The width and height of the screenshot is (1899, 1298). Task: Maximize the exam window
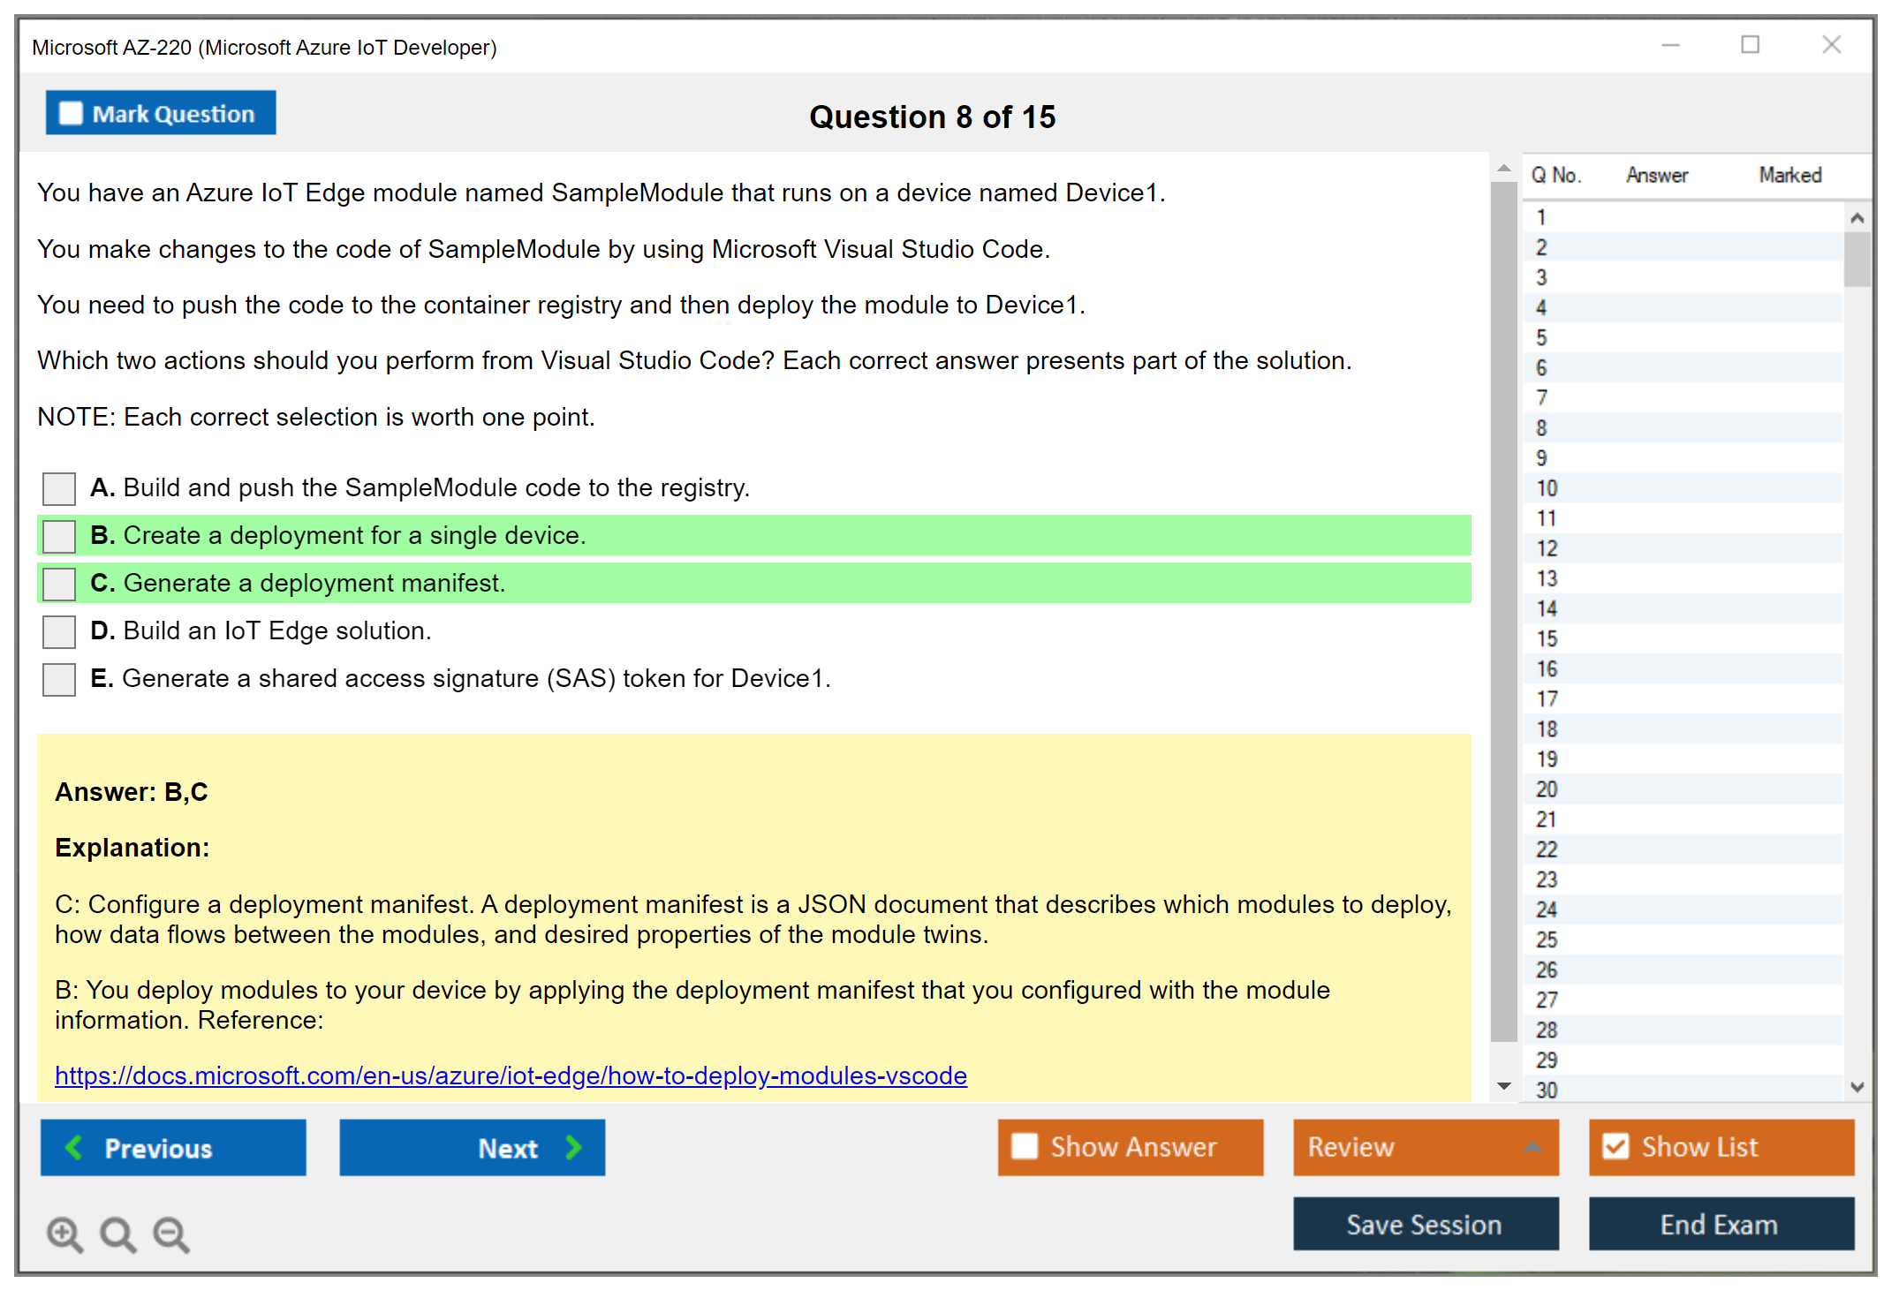pyautogui.click(x=1750, y=45)
